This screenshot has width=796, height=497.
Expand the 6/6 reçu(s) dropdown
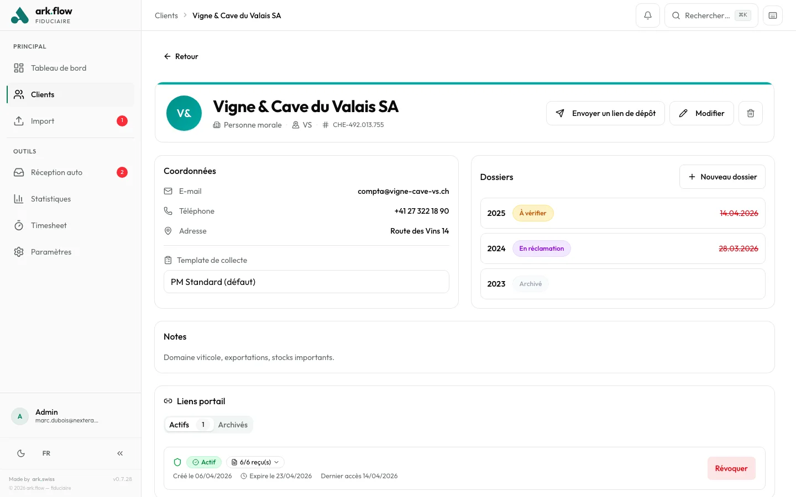255,462
